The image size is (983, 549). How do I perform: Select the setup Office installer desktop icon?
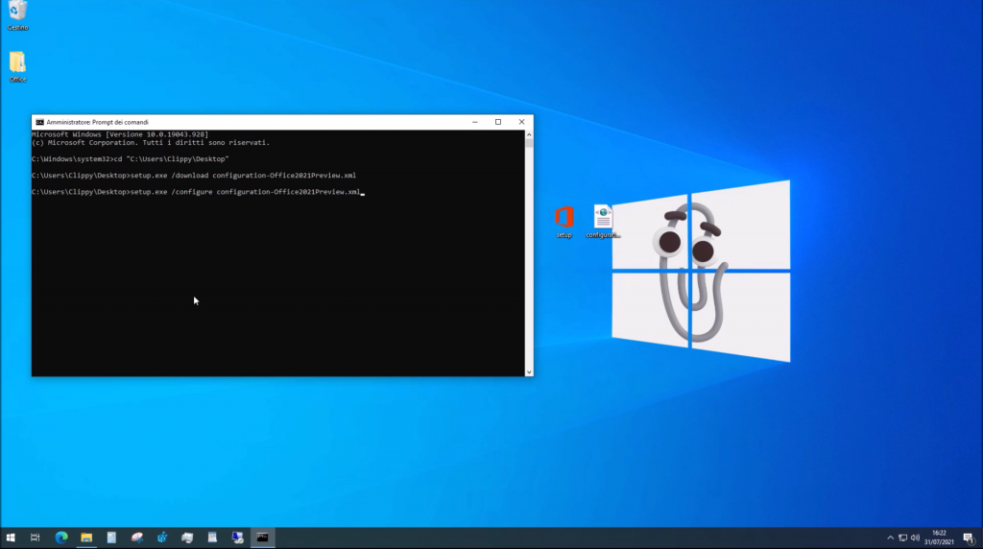564,222
